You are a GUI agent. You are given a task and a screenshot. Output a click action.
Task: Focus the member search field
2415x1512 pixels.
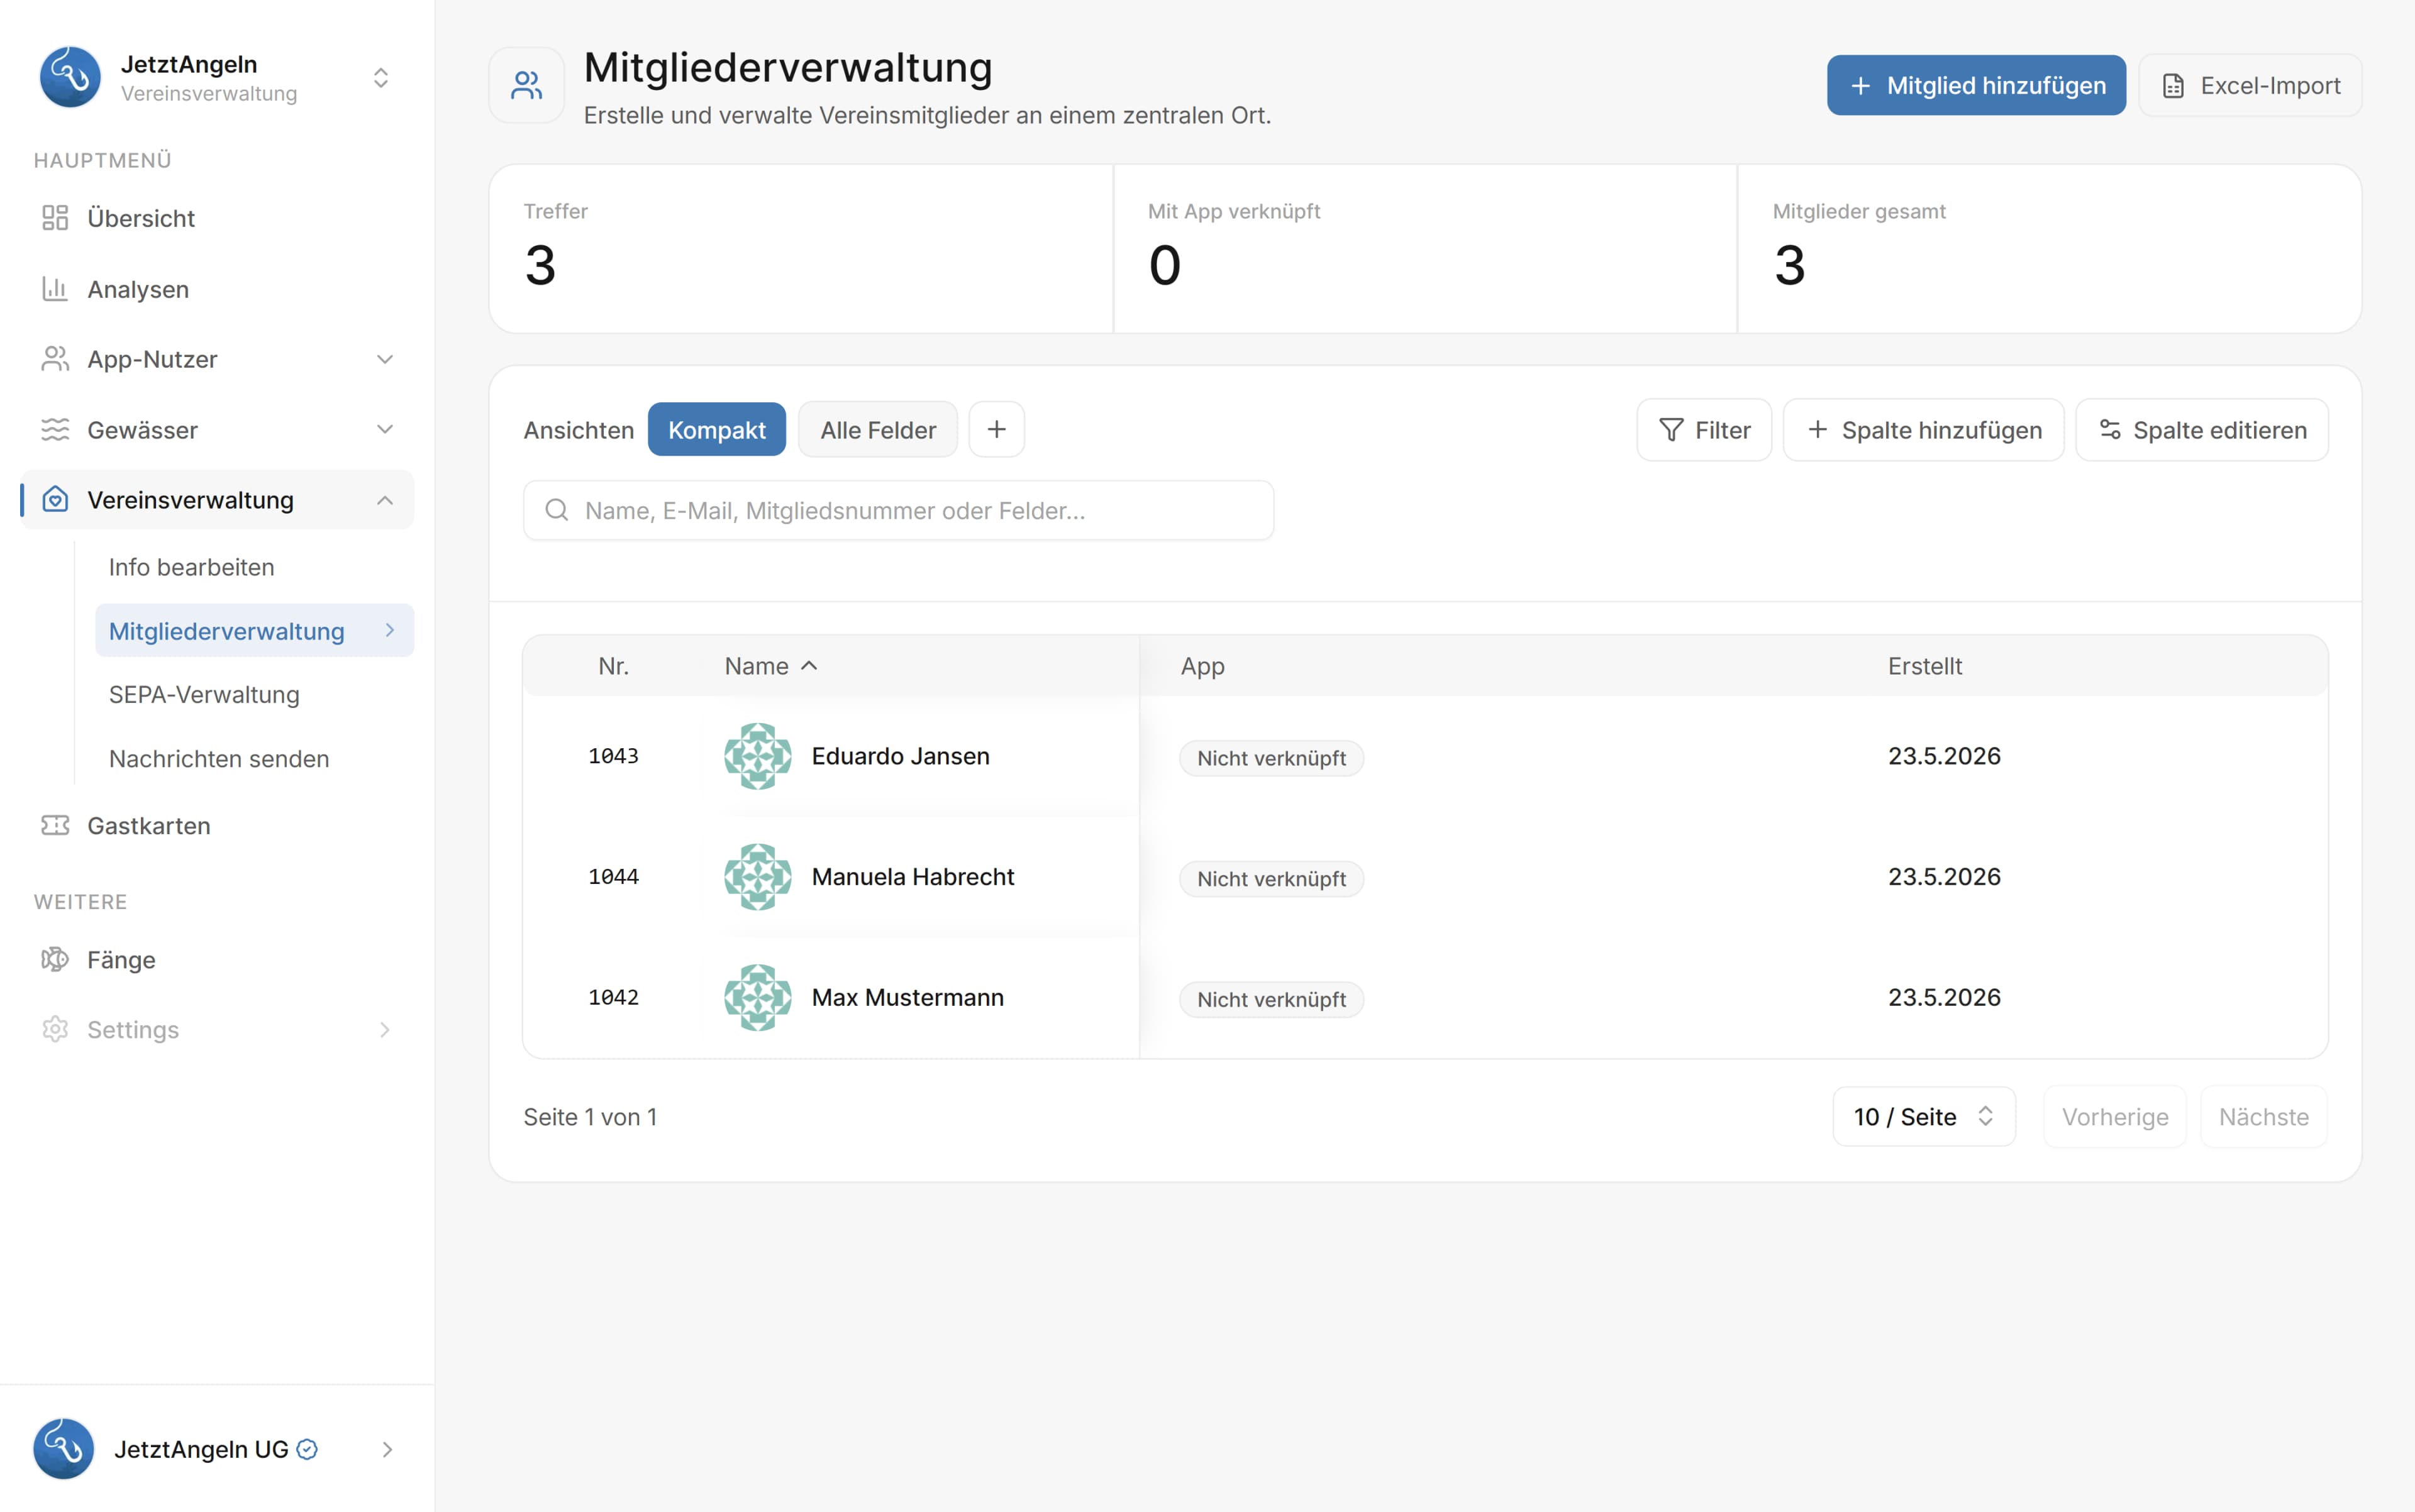click(898, 511)
